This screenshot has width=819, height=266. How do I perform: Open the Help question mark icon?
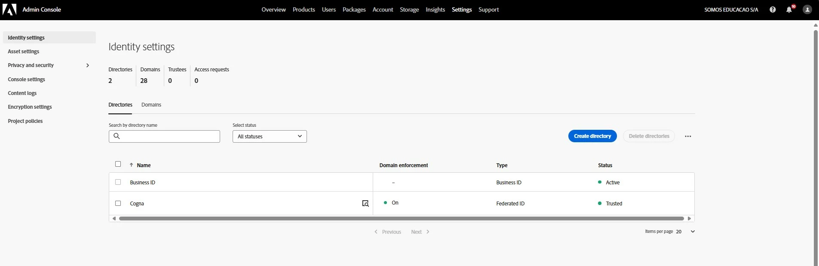tap(773, 9)
